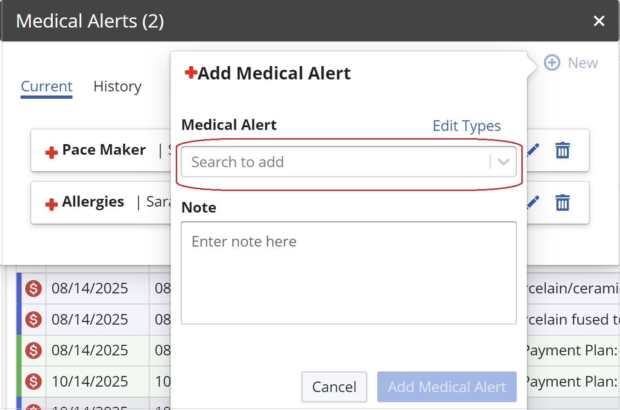620x410 pixels.
Task: Remove the Allergies alert using trash icon
Action: [x=562, y=202]
